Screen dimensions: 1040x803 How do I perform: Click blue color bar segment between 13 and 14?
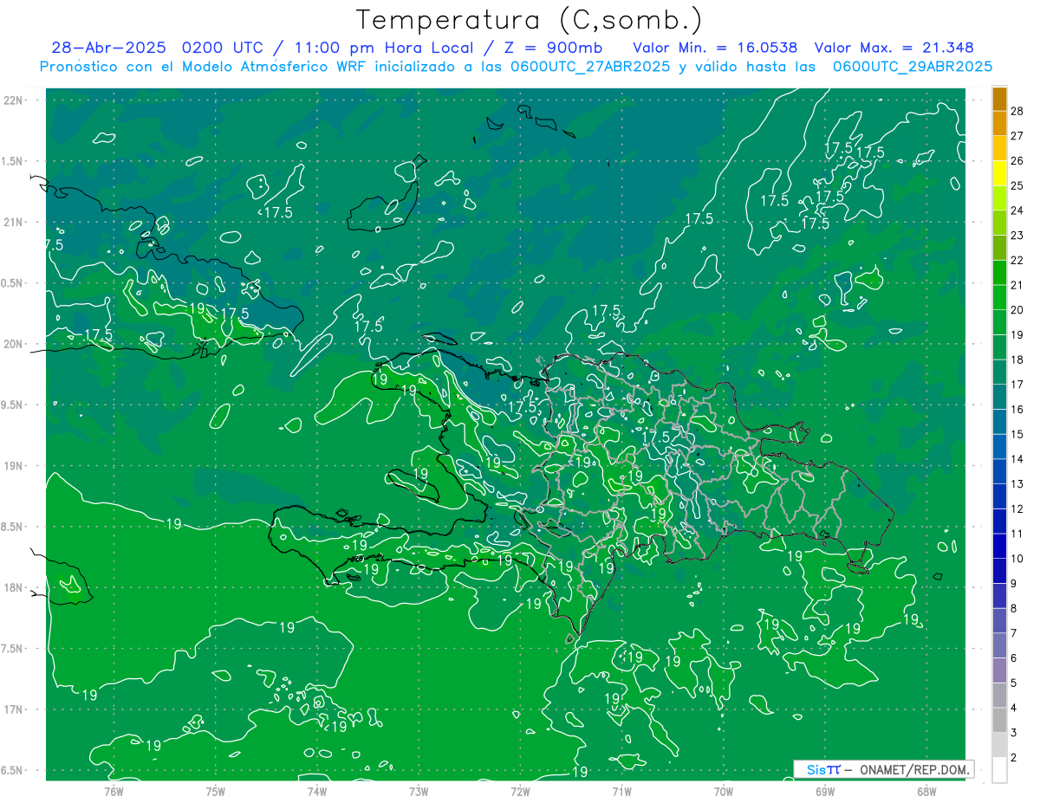pos(999,471)
